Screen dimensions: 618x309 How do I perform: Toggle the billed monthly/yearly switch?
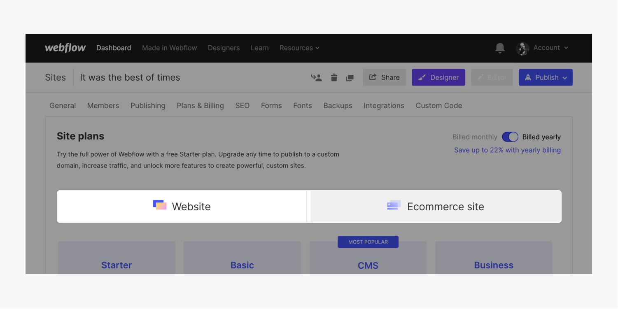510,137
